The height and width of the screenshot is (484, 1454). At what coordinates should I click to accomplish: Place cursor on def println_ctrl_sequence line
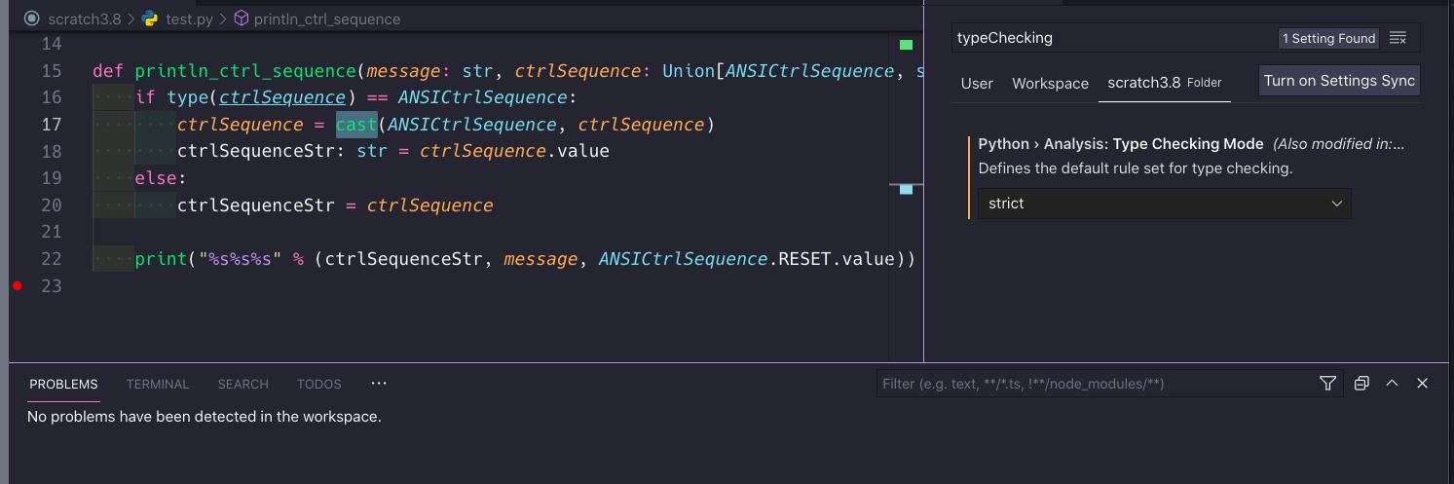[x=506, y=71]
